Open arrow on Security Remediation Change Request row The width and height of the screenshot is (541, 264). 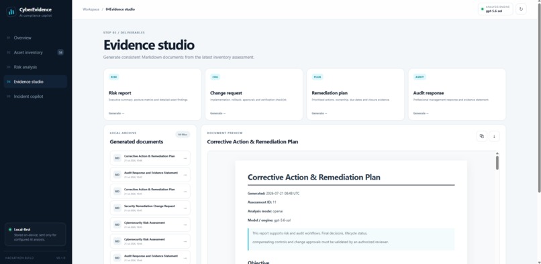[185, 208]
